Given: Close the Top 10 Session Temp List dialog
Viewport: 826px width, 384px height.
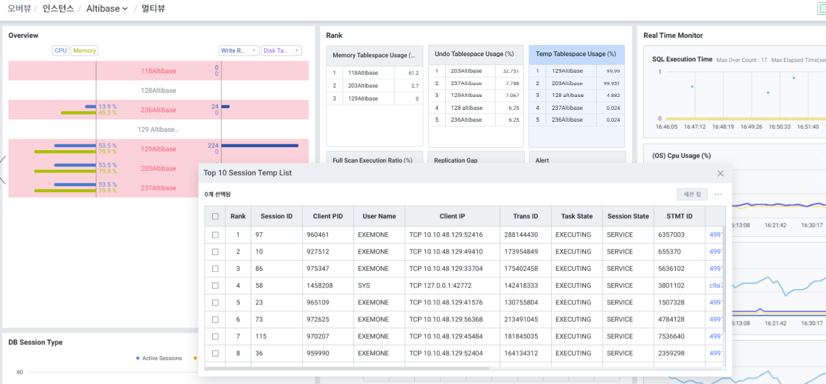Looking at the screenshot, I should pyautogui.click(x=720, y=173).
